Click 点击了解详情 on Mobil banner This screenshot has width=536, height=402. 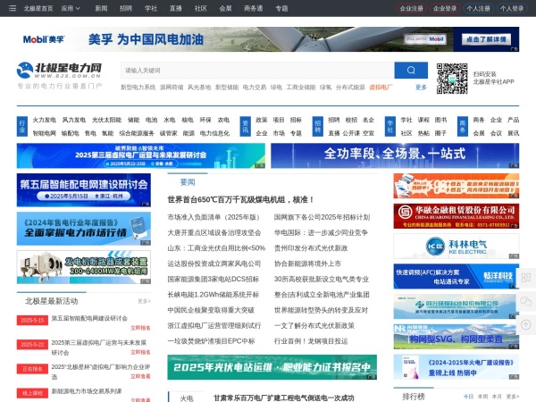click(x=486, y=39)
